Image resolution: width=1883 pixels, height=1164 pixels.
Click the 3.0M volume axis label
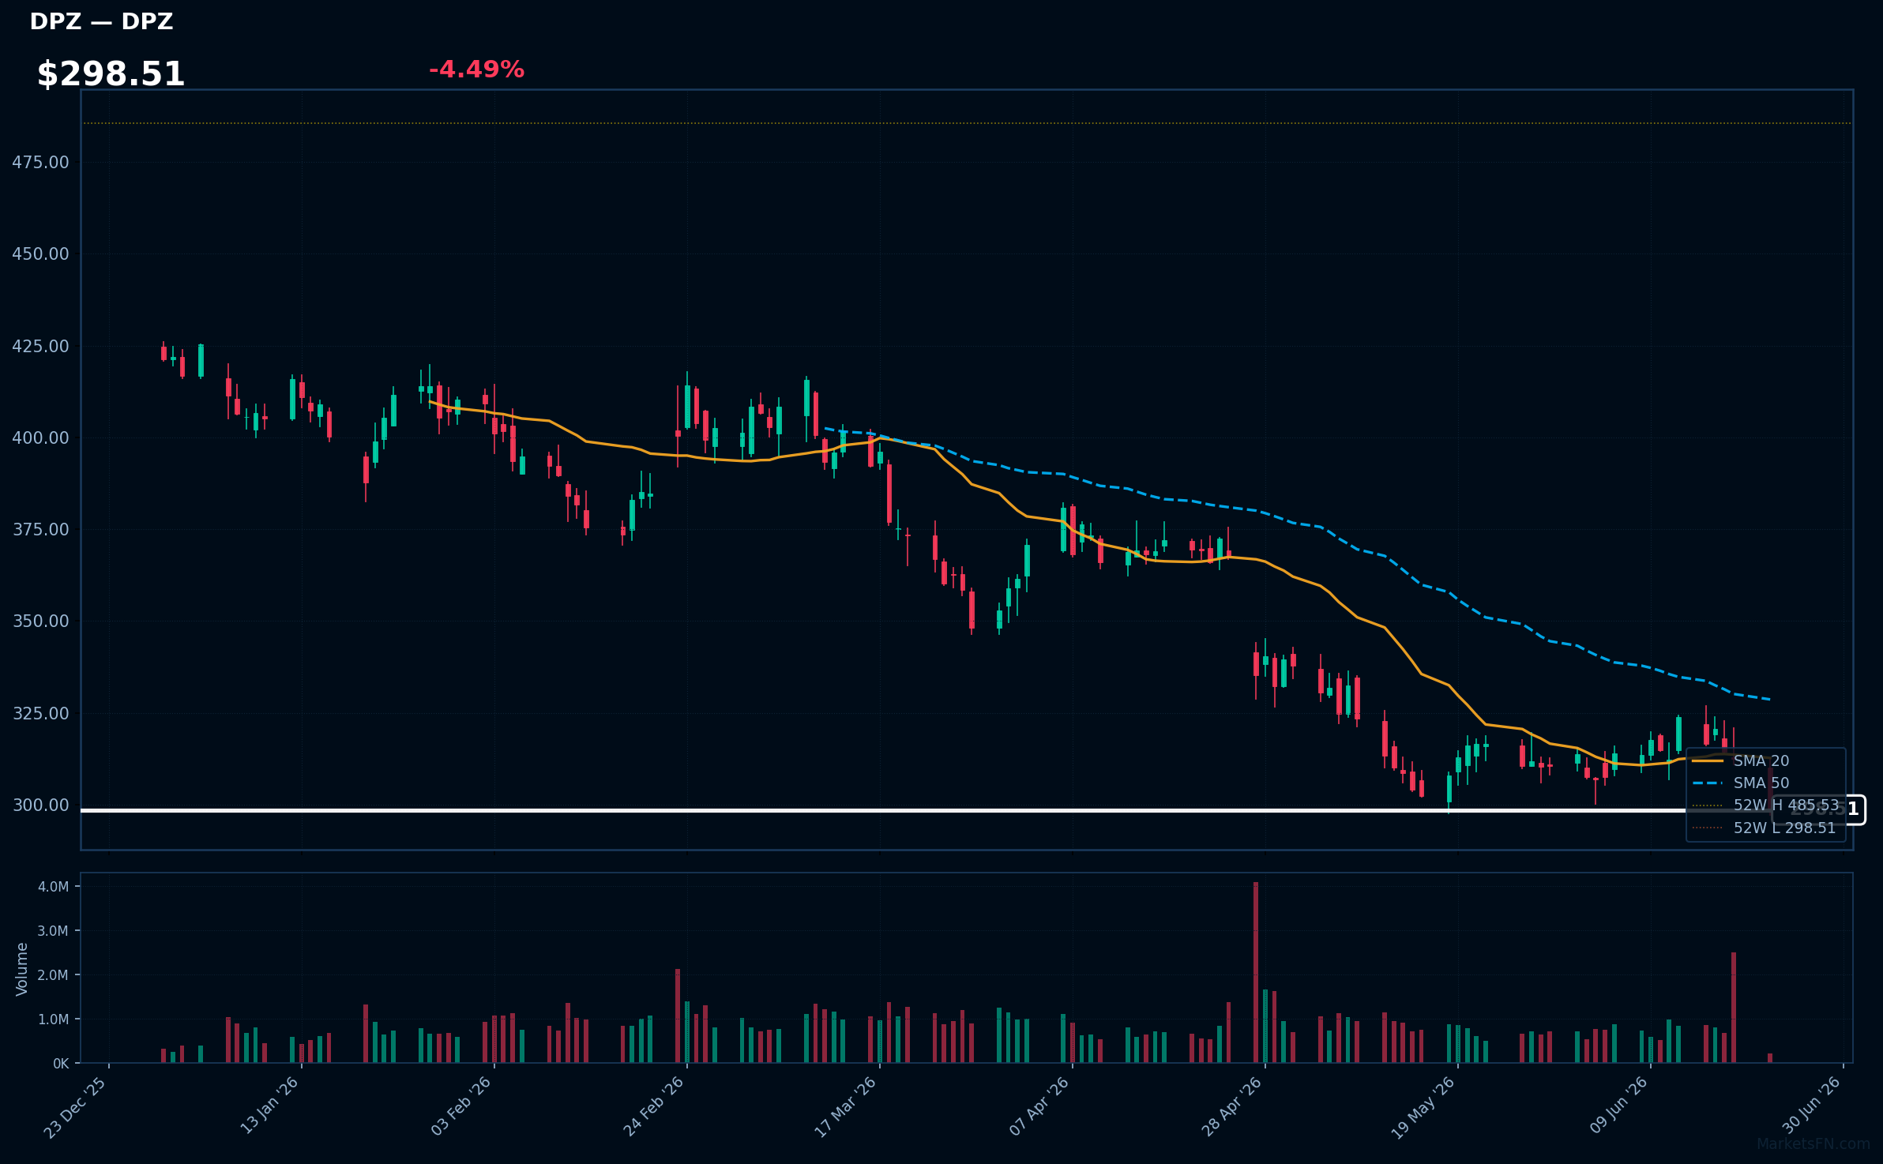pos(53,930)
